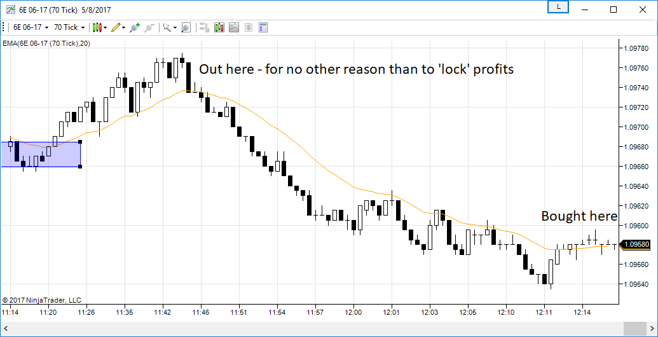Open the 70 Tick interval dropdown
658x337 pixels.
(x=70, y=27)
